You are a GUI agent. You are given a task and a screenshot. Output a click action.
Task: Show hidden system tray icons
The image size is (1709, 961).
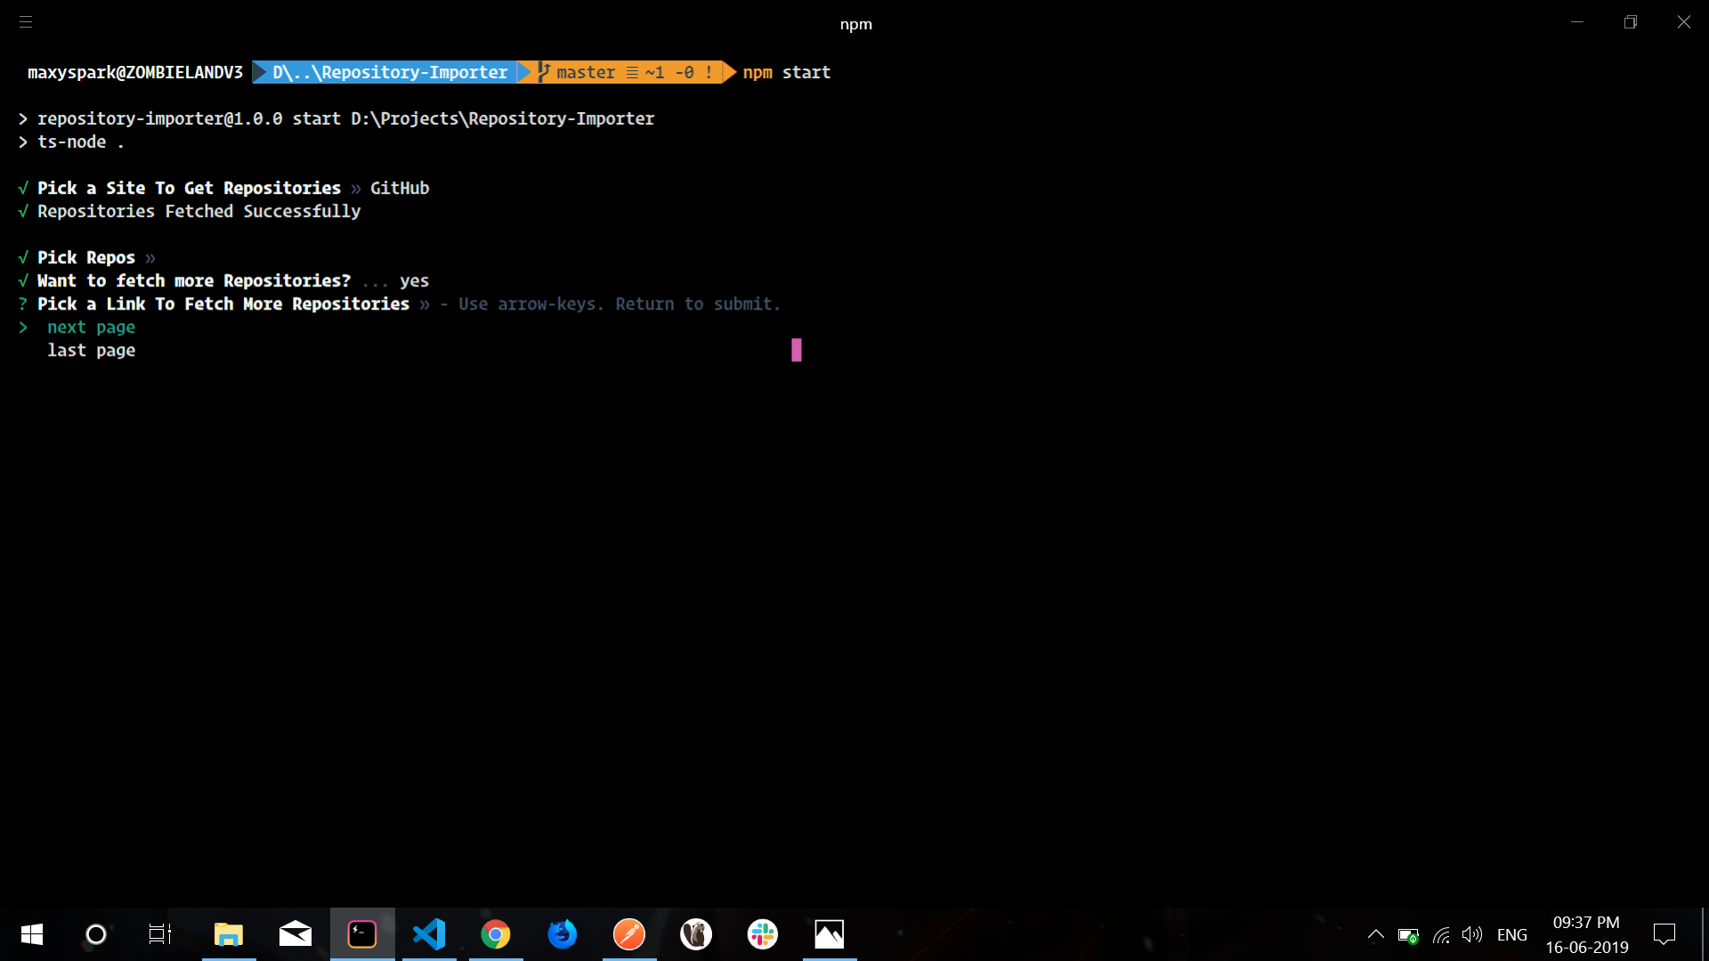click(x=1375, y=934)
